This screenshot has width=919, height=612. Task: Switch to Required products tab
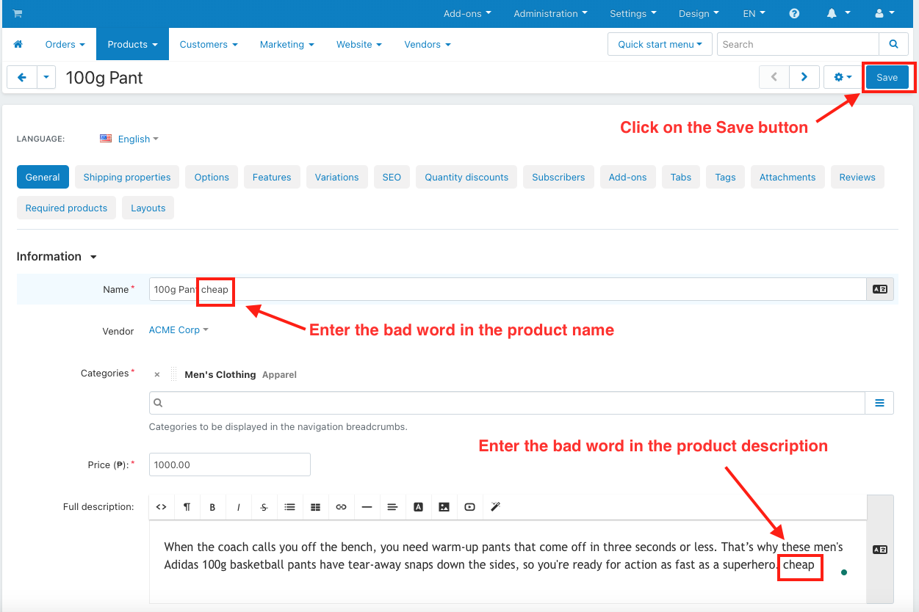(x=66, y=208)
